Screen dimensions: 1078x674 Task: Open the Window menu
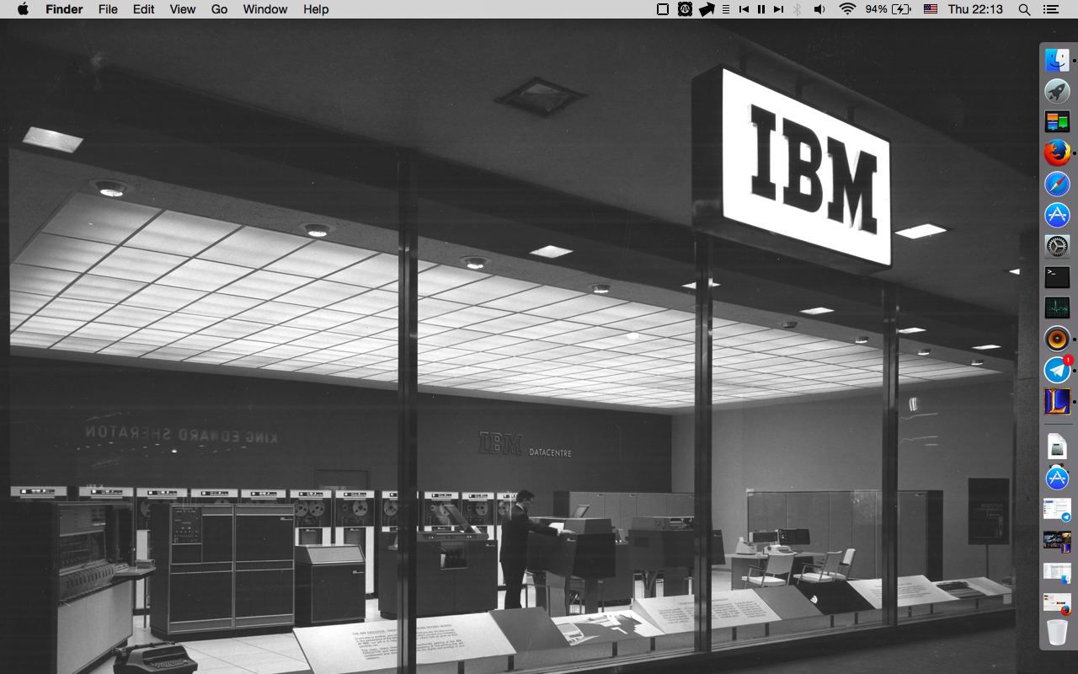(266, 9)
